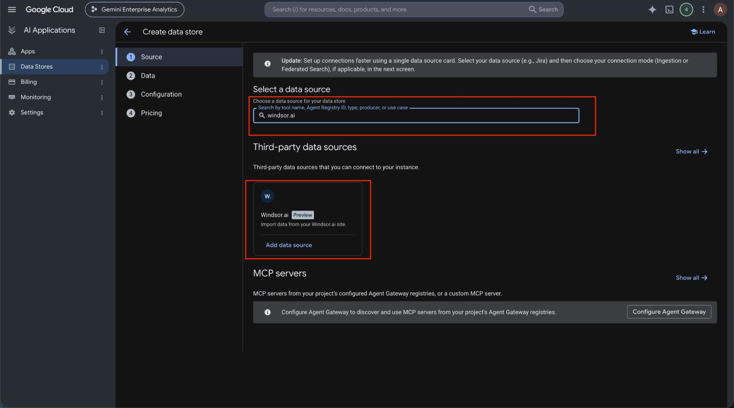
Task: Click the AI Applications product icon
Action: point(12,30)
